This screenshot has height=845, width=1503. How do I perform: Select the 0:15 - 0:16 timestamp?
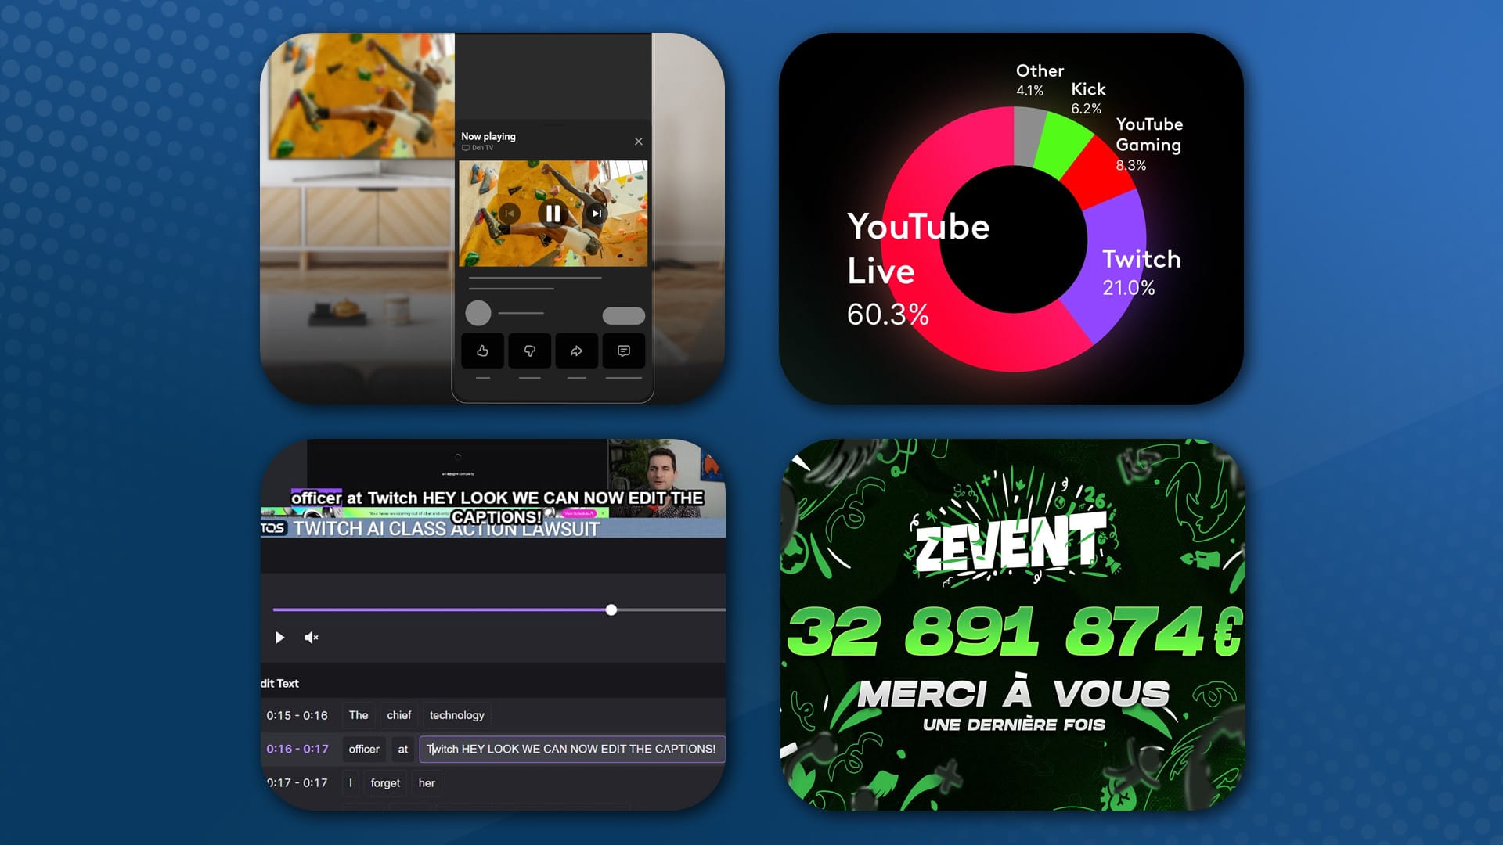[x=297, y=715]
